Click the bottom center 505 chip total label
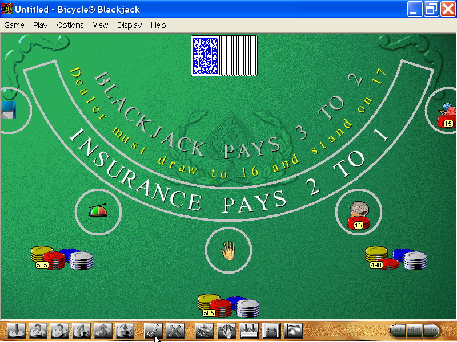Viewport: 457px width, 342px height. click(209, 313)
